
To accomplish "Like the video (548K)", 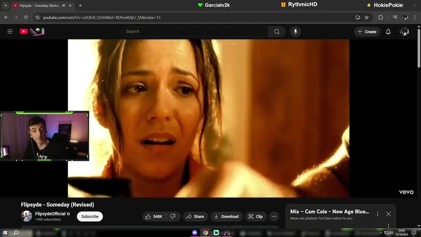I will click(x=154, y=217).
